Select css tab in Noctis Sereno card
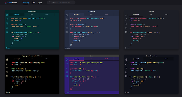 click(x=32, y=14)
